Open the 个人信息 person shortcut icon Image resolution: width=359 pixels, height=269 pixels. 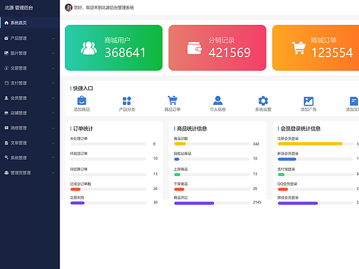click(217, 101)
